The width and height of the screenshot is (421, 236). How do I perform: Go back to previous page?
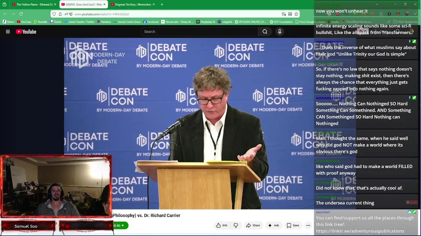click(5, 14)
